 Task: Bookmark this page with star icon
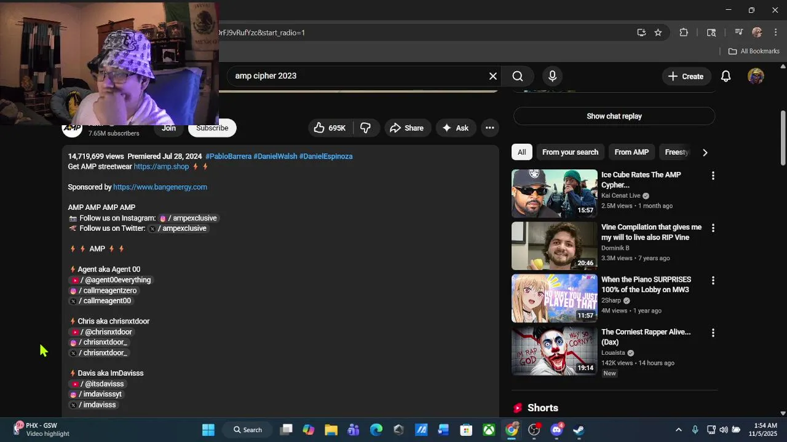tap(658, 33)
